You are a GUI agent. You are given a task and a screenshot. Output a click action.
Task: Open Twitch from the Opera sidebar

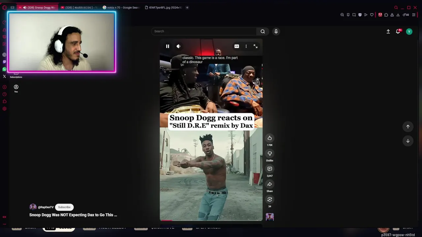click(4, 62)
